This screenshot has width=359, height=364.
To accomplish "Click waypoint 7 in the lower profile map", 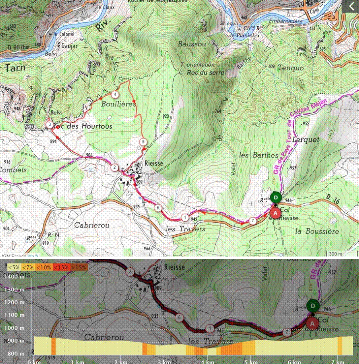I will [x=287, y=332].
